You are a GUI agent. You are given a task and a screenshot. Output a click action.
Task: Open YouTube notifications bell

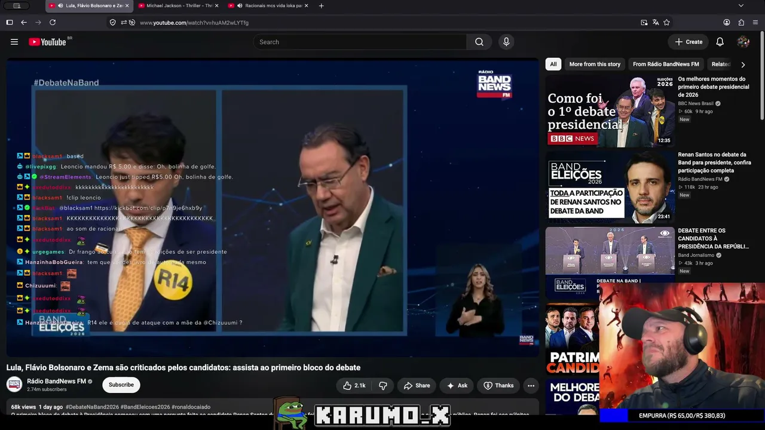pyautogui.click(x=720, y=42)
